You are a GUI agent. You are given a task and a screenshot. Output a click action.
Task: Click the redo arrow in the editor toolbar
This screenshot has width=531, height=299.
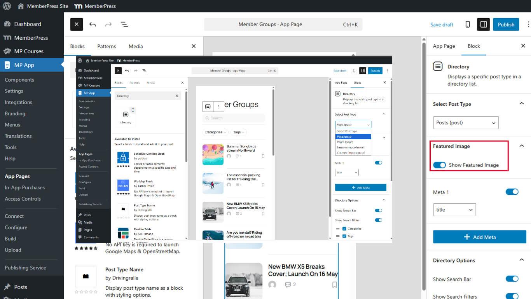point(108,24)
